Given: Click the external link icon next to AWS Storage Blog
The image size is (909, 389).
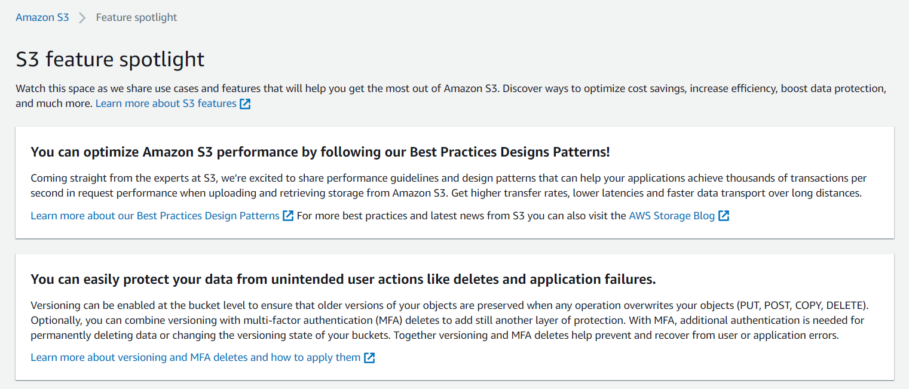Looking at the screenshot, I should (724, 216).
